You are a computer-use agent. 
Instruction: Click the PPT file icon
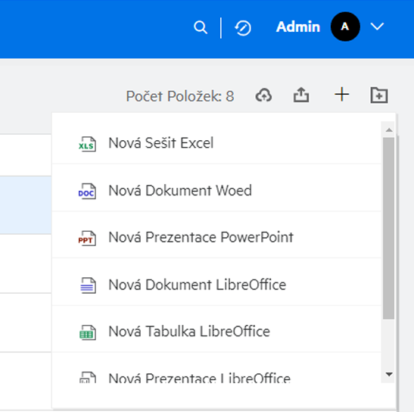(87, 238)
